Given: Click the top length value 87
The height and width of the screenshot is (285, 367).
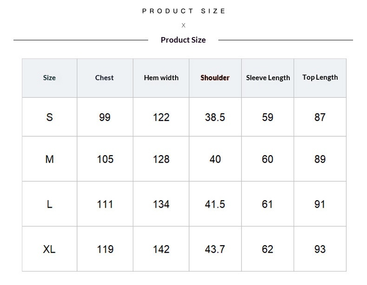Looking at the screenshot, I should click(x=320, y=117).
